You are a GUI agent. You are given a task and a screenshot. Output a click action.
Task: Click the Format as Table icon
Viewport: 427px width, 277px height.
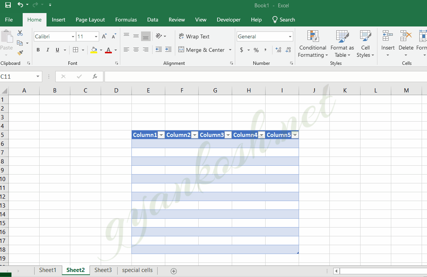point(342,44)
